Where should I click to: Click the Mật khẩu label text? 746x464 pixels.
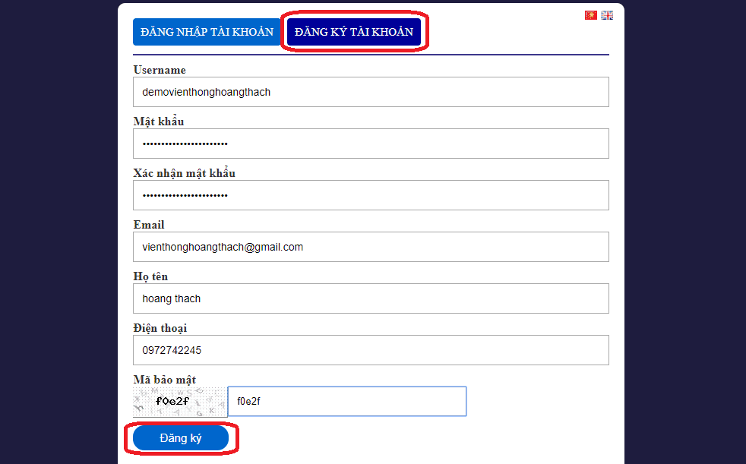click(x=159, y=122)
